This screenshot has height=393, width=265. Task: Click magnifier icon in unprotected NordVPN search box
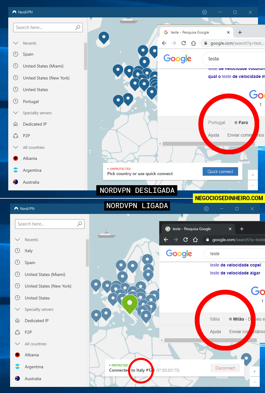[78, 27]
